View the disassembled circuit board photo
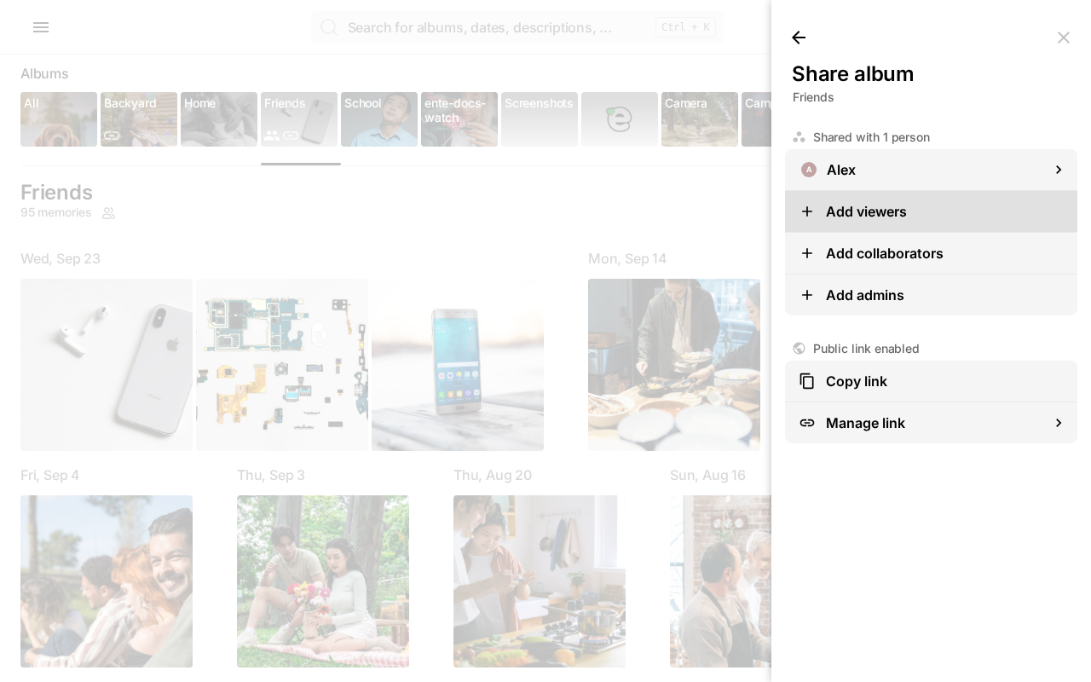Screen dimensions: 1091x682 282,365
